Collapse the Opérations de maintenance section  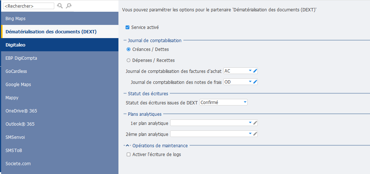pyautogui.click(x=127, y=146)
